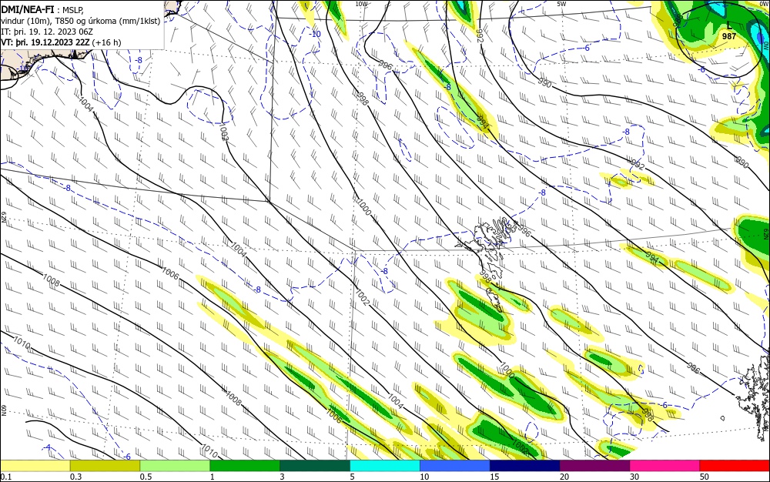Click the pink 30–50 legend swatch
The image size is (770, 482).
point(665,466)
